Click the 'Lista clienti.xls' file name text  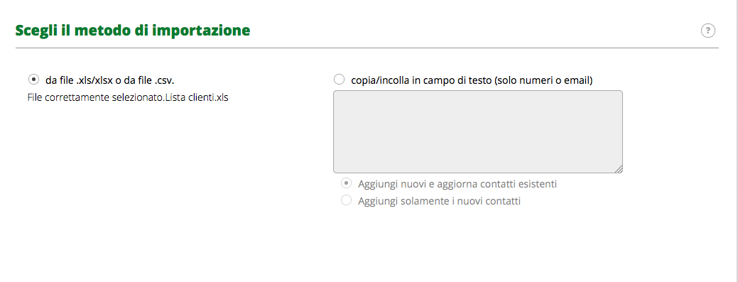tap(197, 99)
